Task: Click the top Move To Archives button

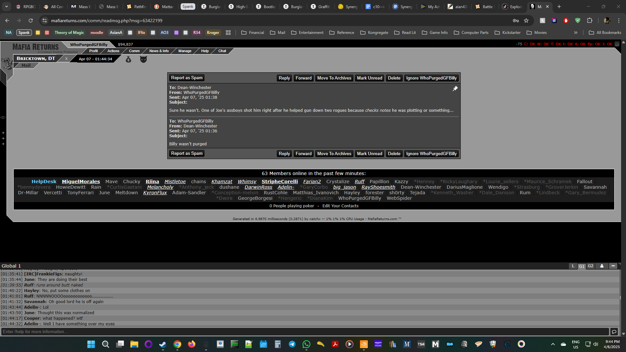Action: [x=334, y=78]
